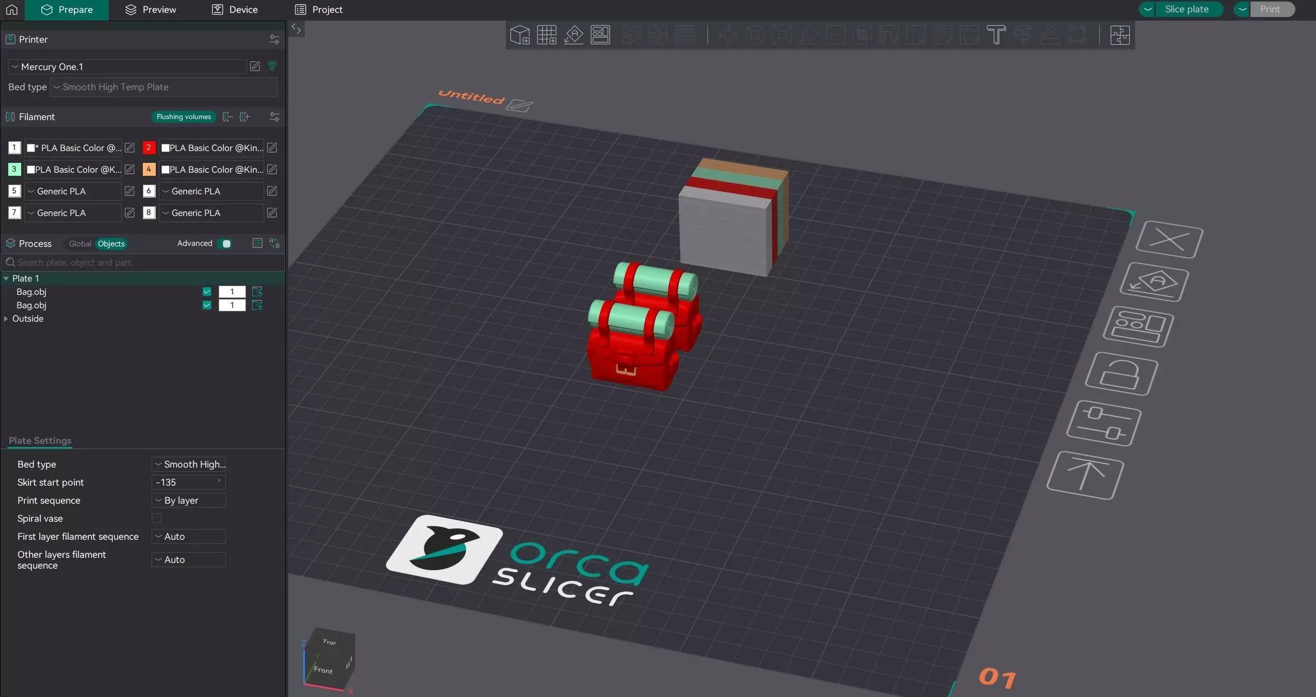This screenshot has height=697, width=1316.
Task: Edit filament 8 Generic PLA preset
Action: (x=272, y=212)
